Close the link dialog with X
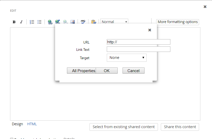212x139 pixels. tap(150, 30)
